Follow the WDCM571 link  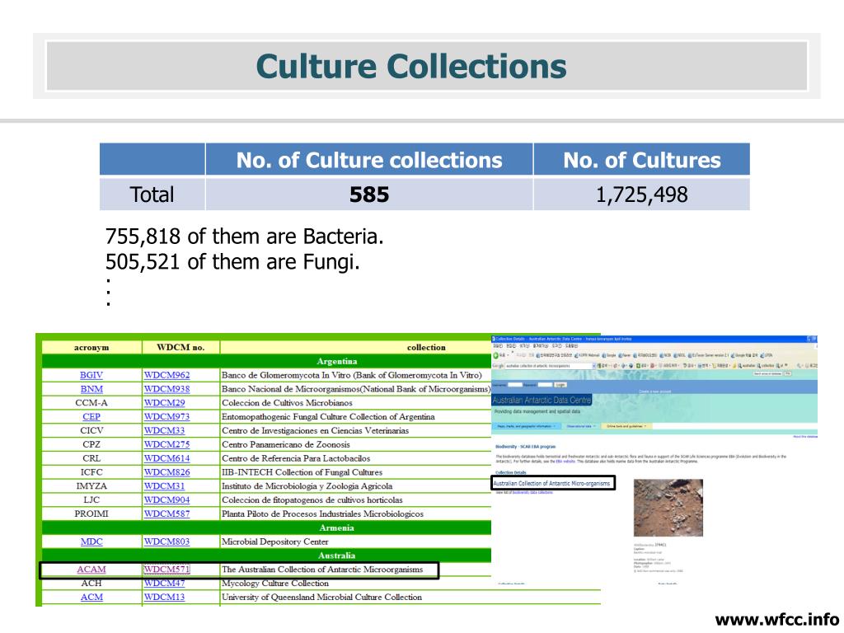click(166, 570)
